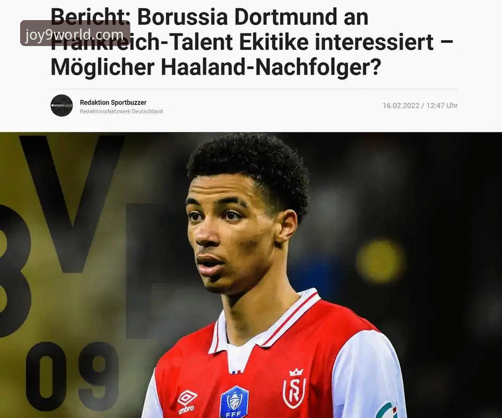Click the 12:47 Uhr timestamp
502x418 pixels.
[x=442, y=105]
